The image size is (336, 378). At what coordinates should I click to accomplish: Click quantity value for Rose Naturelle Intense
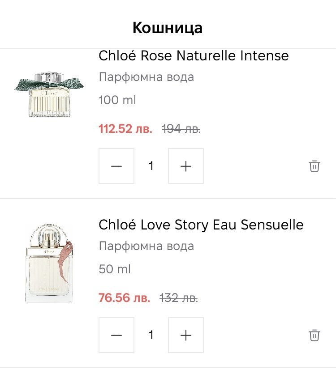click(x=151, y=166)
